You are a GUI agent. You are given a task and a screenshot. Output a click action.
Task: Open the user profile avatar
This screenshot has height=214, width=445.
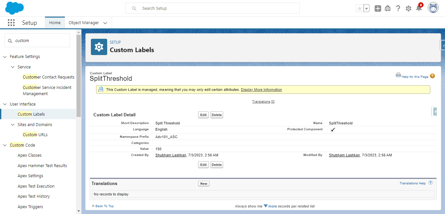[x=433, y=8]
